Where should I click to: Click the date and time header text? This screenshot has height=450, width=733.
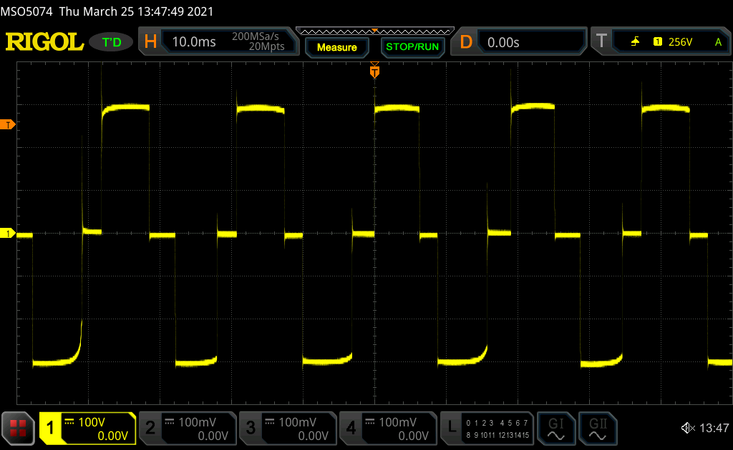(x=137, y=11)
